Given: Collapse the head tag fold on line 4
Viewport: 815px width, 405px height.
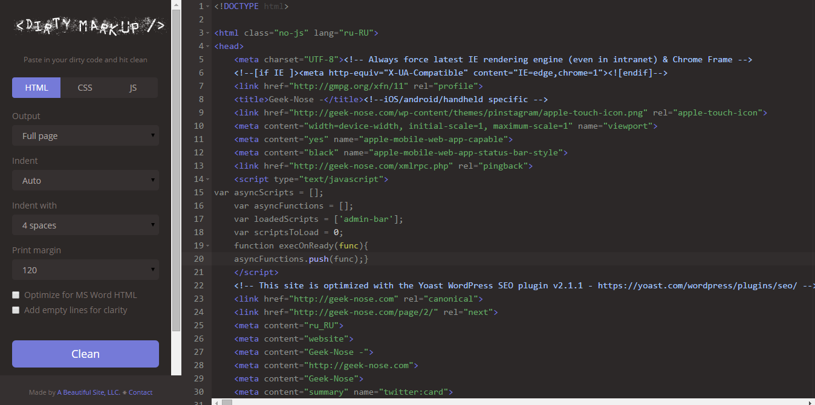Looking at the screenshot, I should coord(208,46).
